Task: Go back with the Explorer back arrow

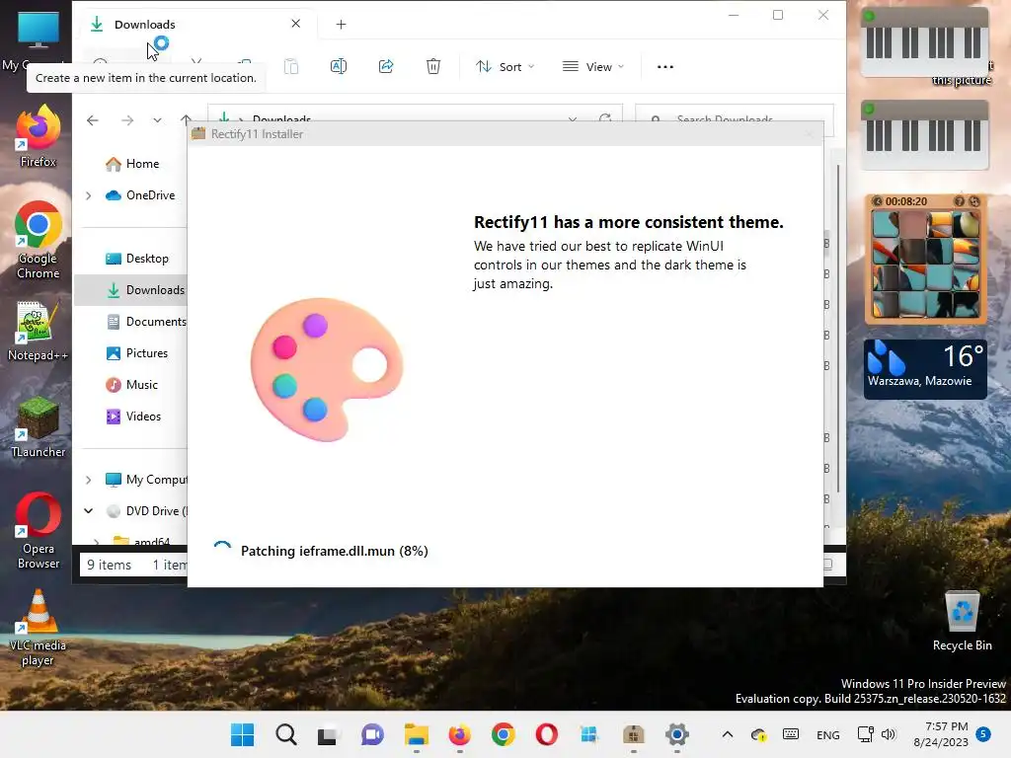Action: coord(93,119)
